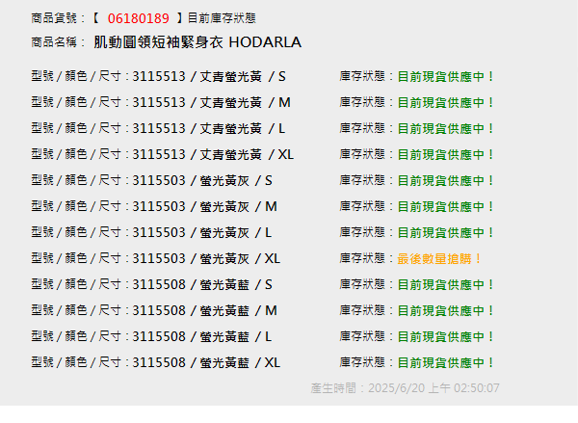Click the stock status for 螢光黃灰 size L

point(445,232)
